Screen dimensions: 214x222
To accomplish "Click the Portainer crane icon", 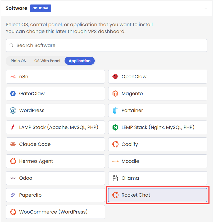I will (115, 110).
